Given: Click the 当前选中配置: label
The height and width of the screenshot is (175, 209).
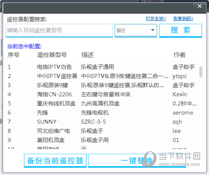Looking at the screenshot, I should click(24, 46).
